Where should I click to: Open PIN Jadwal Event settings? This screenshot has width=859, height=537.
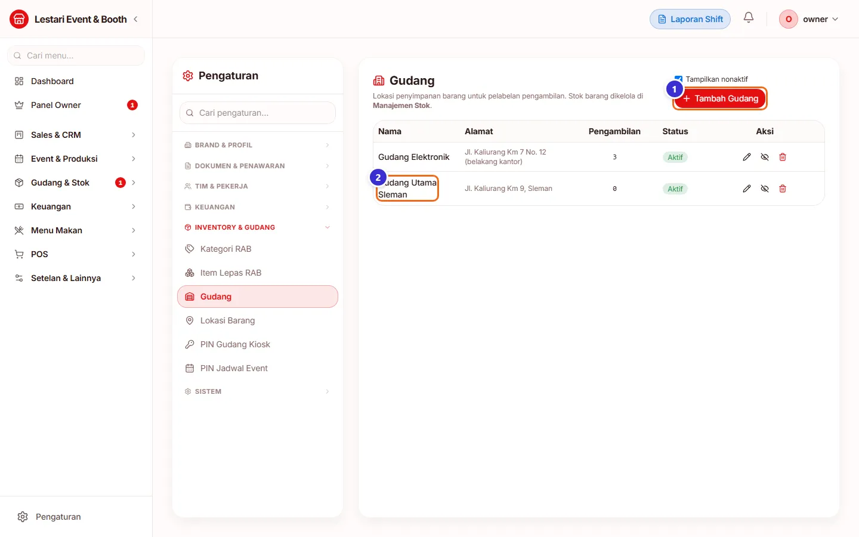(258, 368)
